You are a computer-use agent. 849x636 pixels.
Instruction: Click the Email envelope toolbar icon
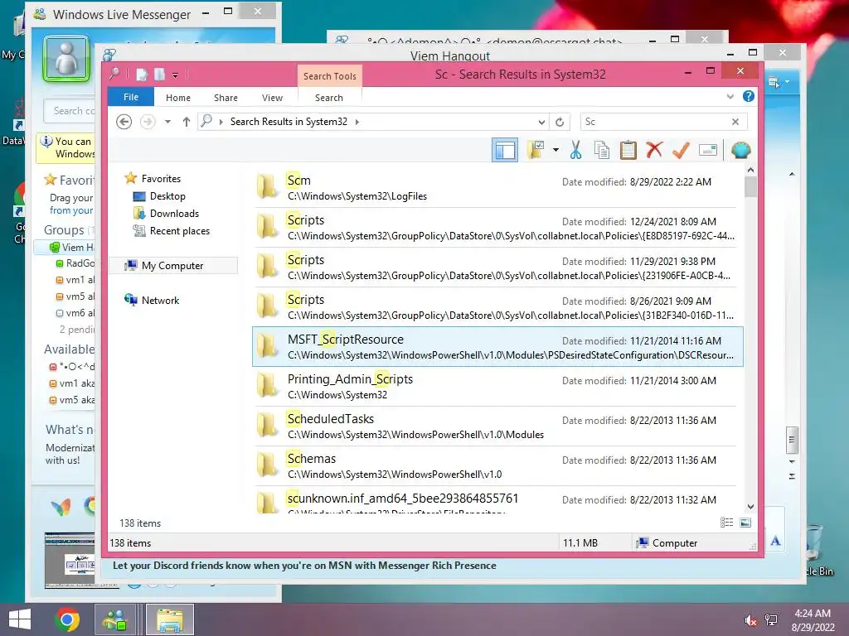pos(708,150)
